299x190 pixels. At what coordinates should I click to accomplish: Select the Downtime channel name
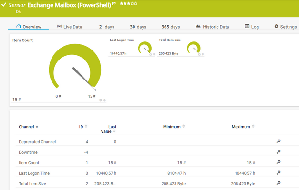click(28, 152)
